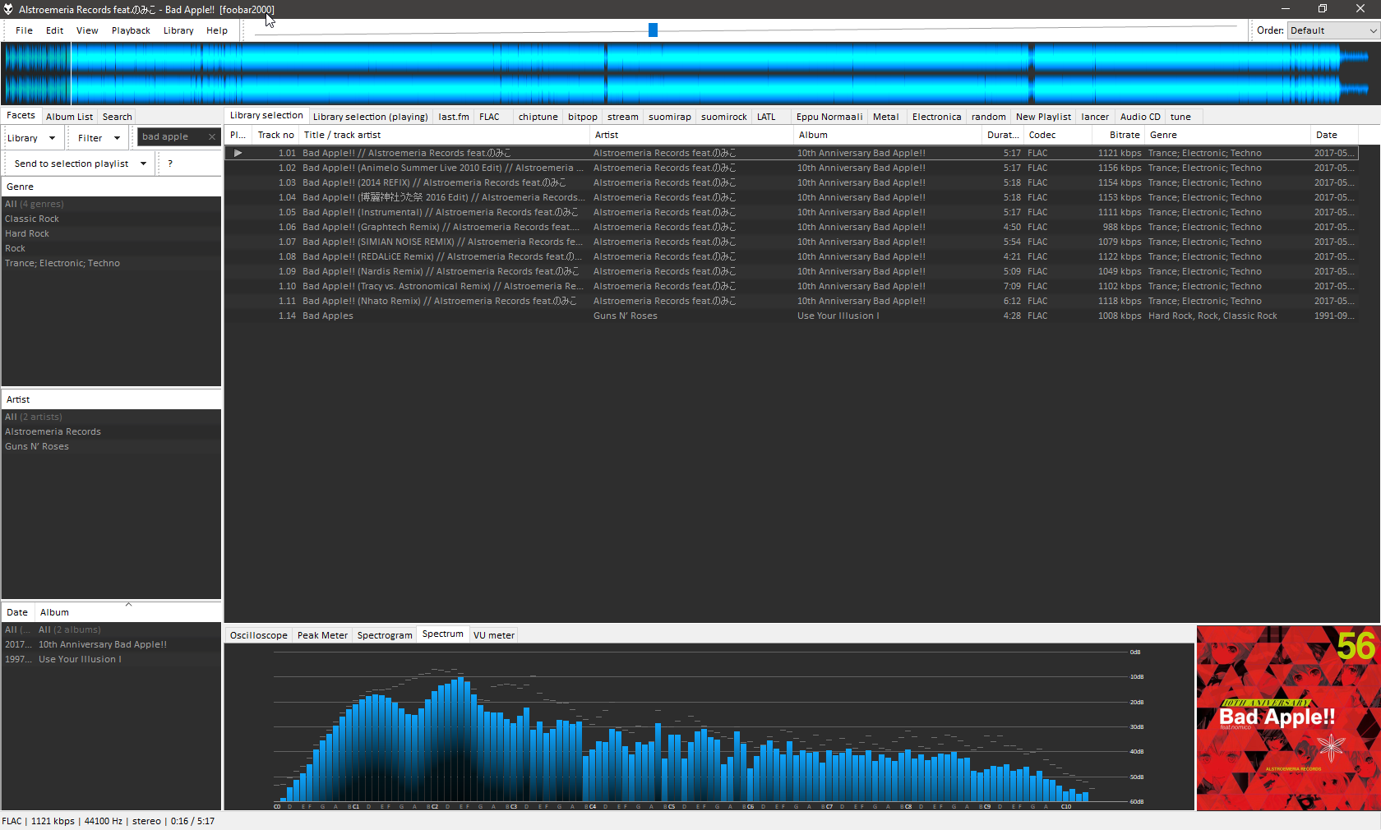This screenshot has height=830, width=1381.
Task: Expand the Filter dropdown
Action: [99, 138]
